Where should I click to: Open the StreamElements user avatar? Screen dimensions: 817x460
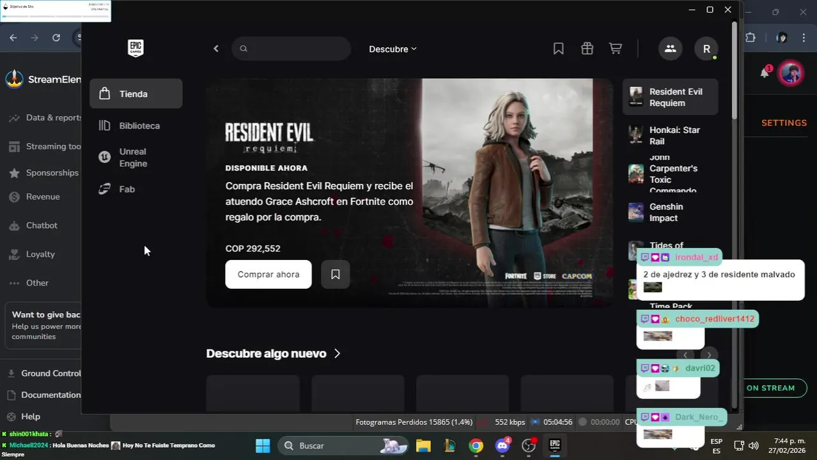pyautogui.click(x=790, y=73)
